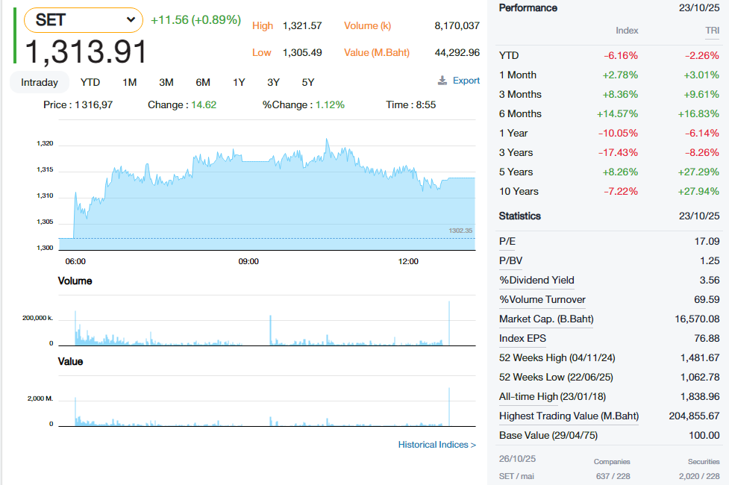Viewport: 729px width, 485px height.
Task: Click the chevron arrow in SET selector
Action: pos(131,20)
